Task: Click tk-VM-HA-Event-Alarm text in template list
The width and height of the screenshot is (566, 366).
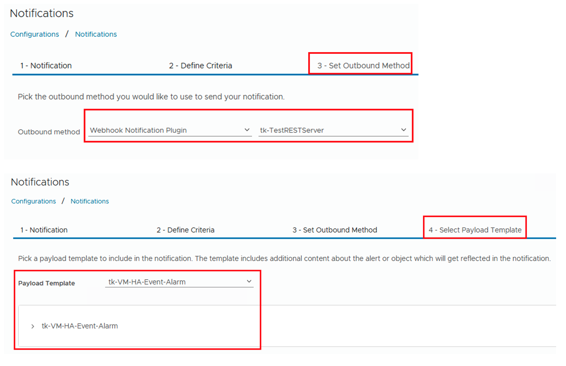Action: point(80,326)
